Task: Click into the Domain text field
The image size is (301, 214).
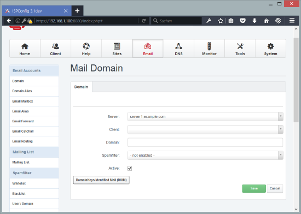Action: tap(205, 142)
